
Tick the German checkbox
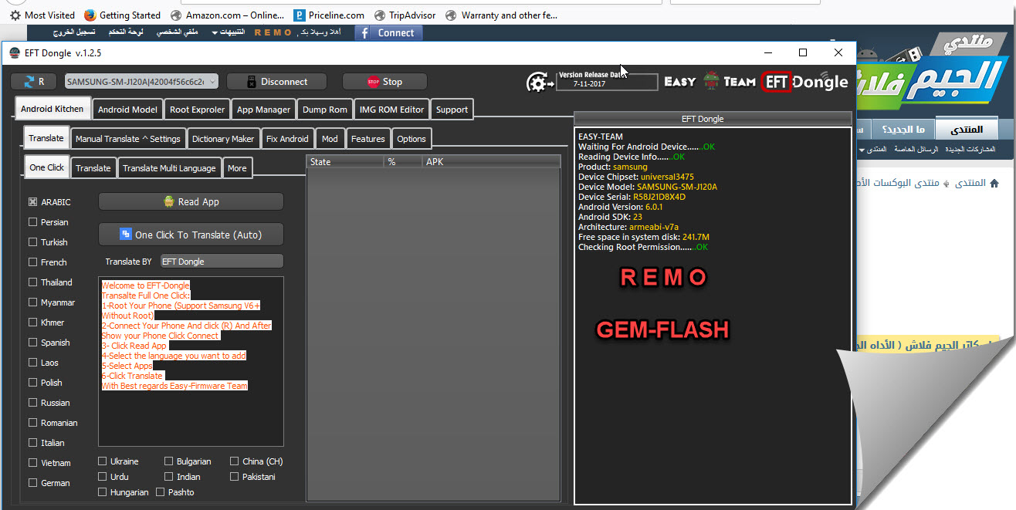[33, 483]
